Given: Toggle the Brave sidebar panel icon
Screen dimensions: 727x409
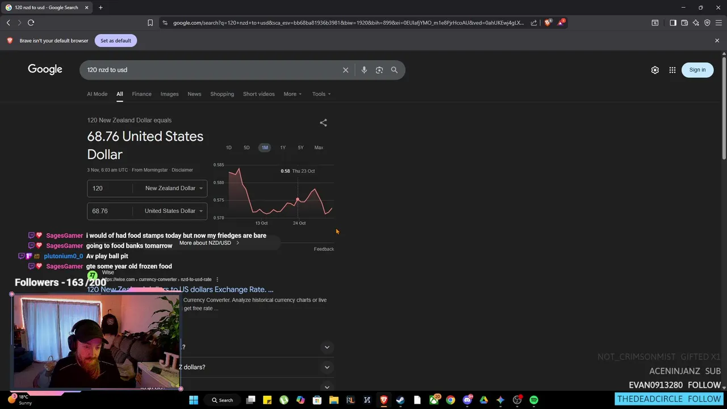Looking at the screenshot, I should (x=673, y=23).
